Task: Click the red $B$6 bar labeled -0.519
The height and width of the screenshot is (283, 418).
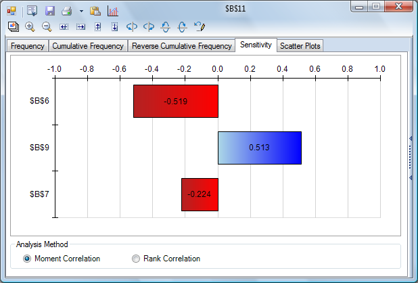Action: pos(175,102)
